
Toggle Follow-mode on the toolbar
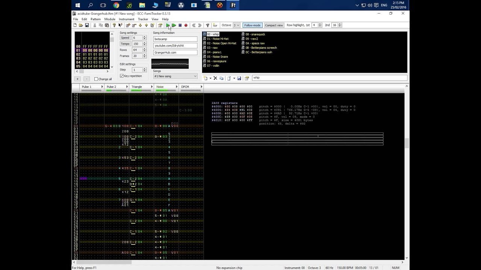tap(252, 25)
